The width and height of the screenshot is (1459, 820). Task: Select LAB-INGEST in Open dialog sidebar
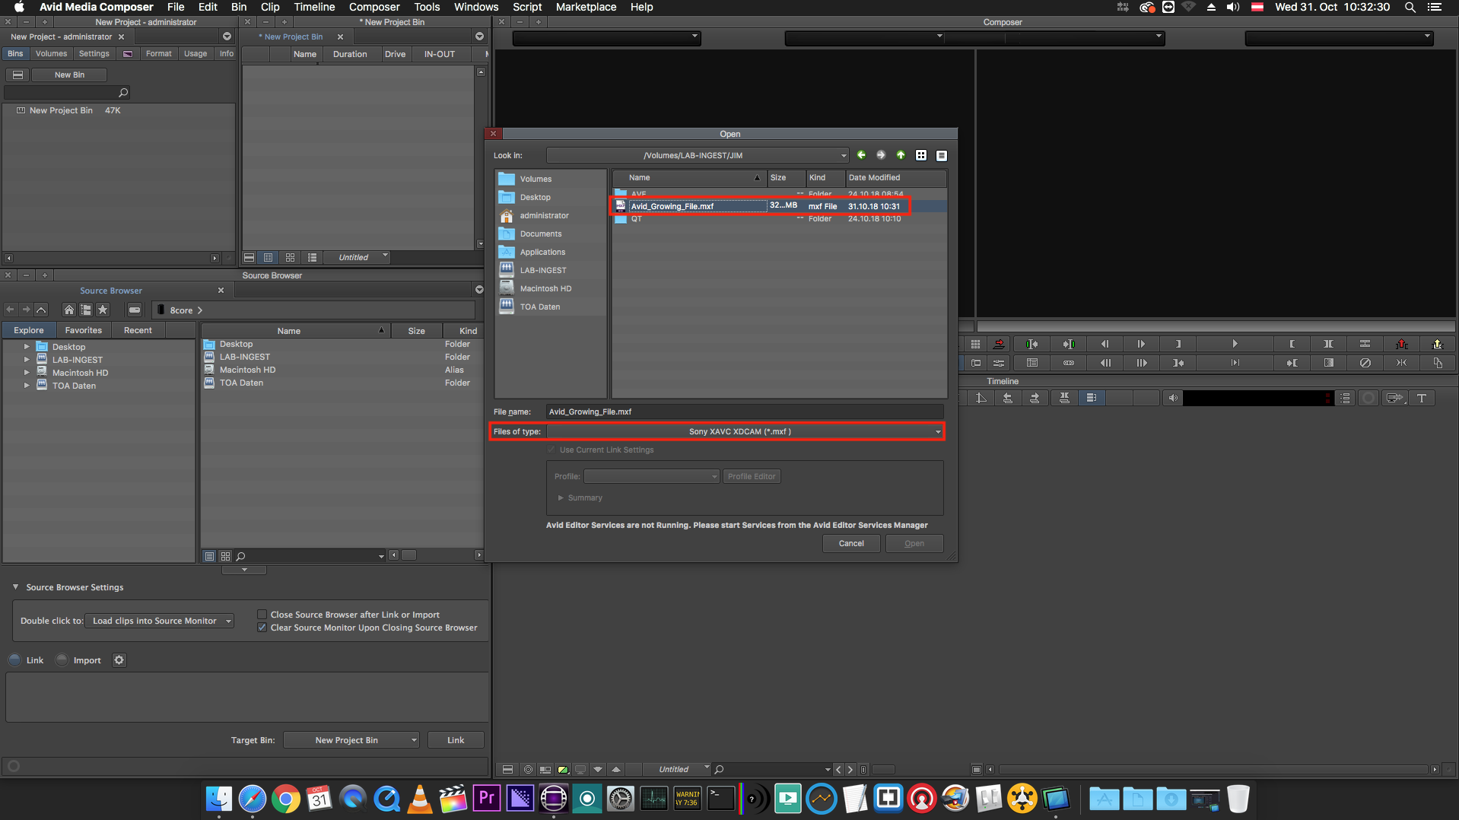[543, 270]
